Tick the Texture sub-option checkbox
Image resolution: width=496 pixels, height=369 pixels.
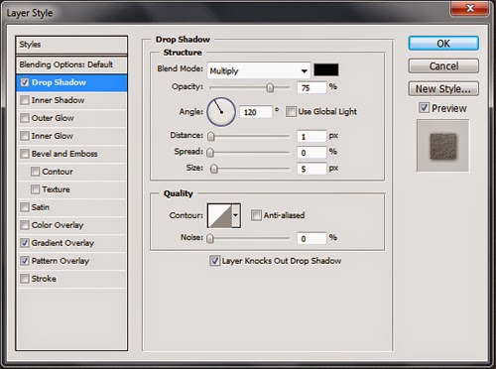point(35,189)
